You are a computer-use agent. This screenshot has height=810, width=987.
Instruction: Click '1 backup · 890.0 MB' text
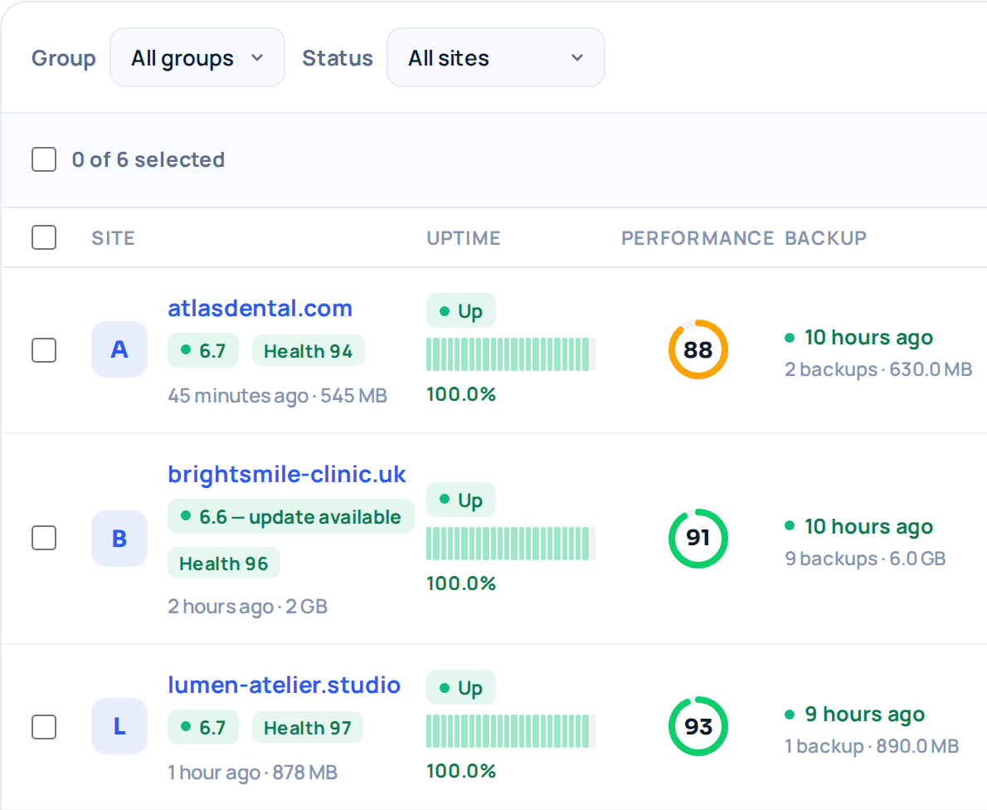(872, 746)
